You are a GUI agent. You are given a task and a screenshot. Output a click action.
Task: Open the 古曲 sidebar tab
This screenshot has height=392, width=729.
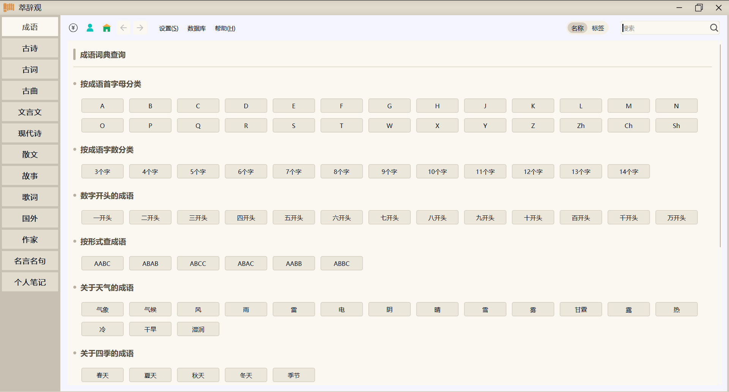coord(30,91)
